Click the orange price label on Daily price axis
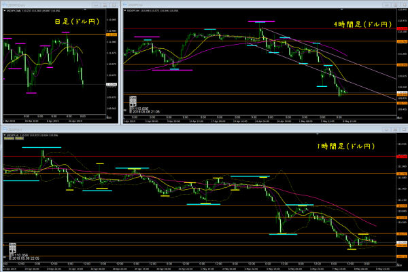This screenshot has height=272, width=408. point(112,35)
